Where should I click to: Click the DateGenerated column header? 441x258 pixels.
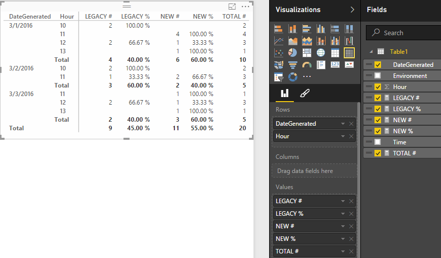click(30, 17)
